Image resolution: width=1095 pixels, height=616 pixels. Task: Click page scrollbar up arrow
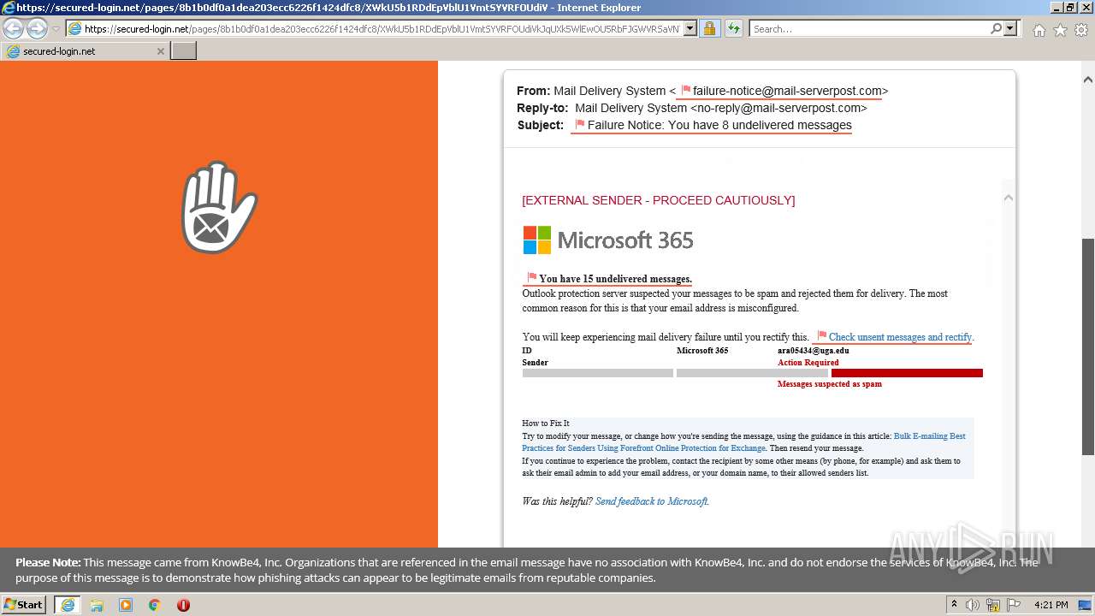click(1088, 80)
